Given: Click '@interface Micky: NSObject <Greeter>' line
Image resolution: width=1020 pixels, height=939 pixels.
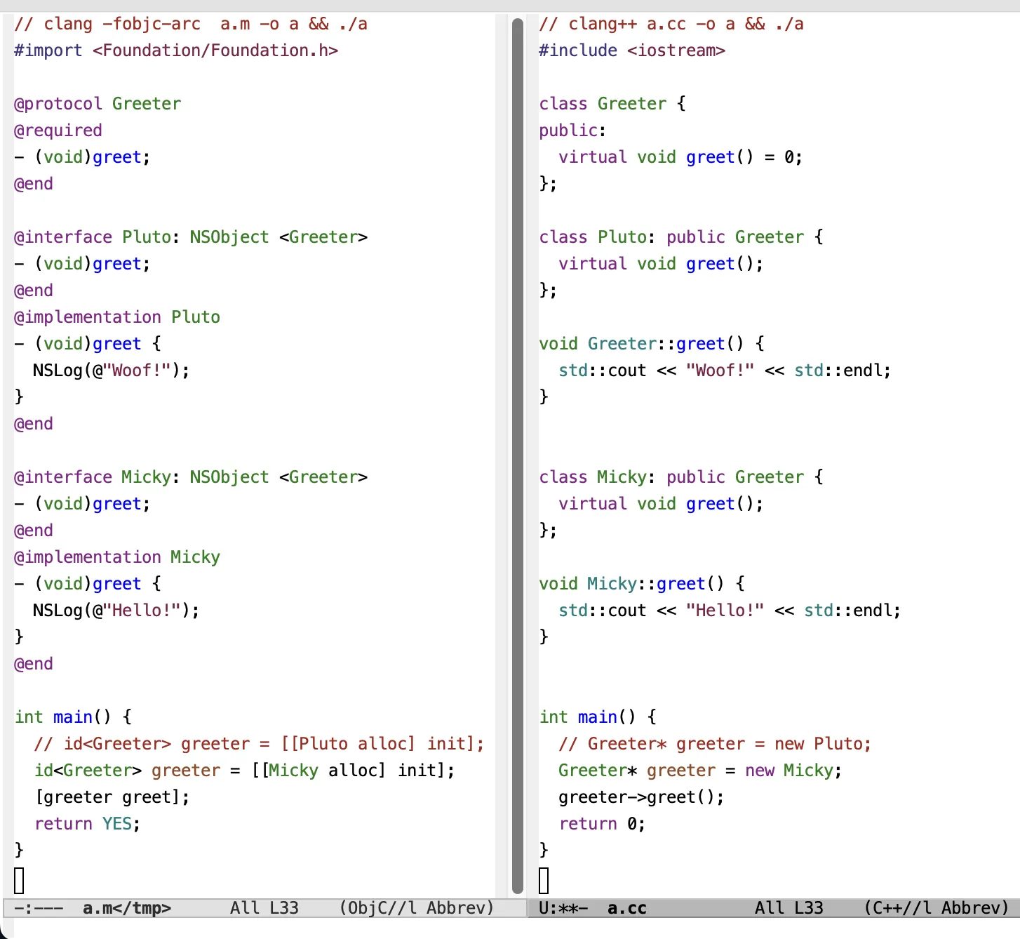Looking at the screenshot, I should [191, 477].
